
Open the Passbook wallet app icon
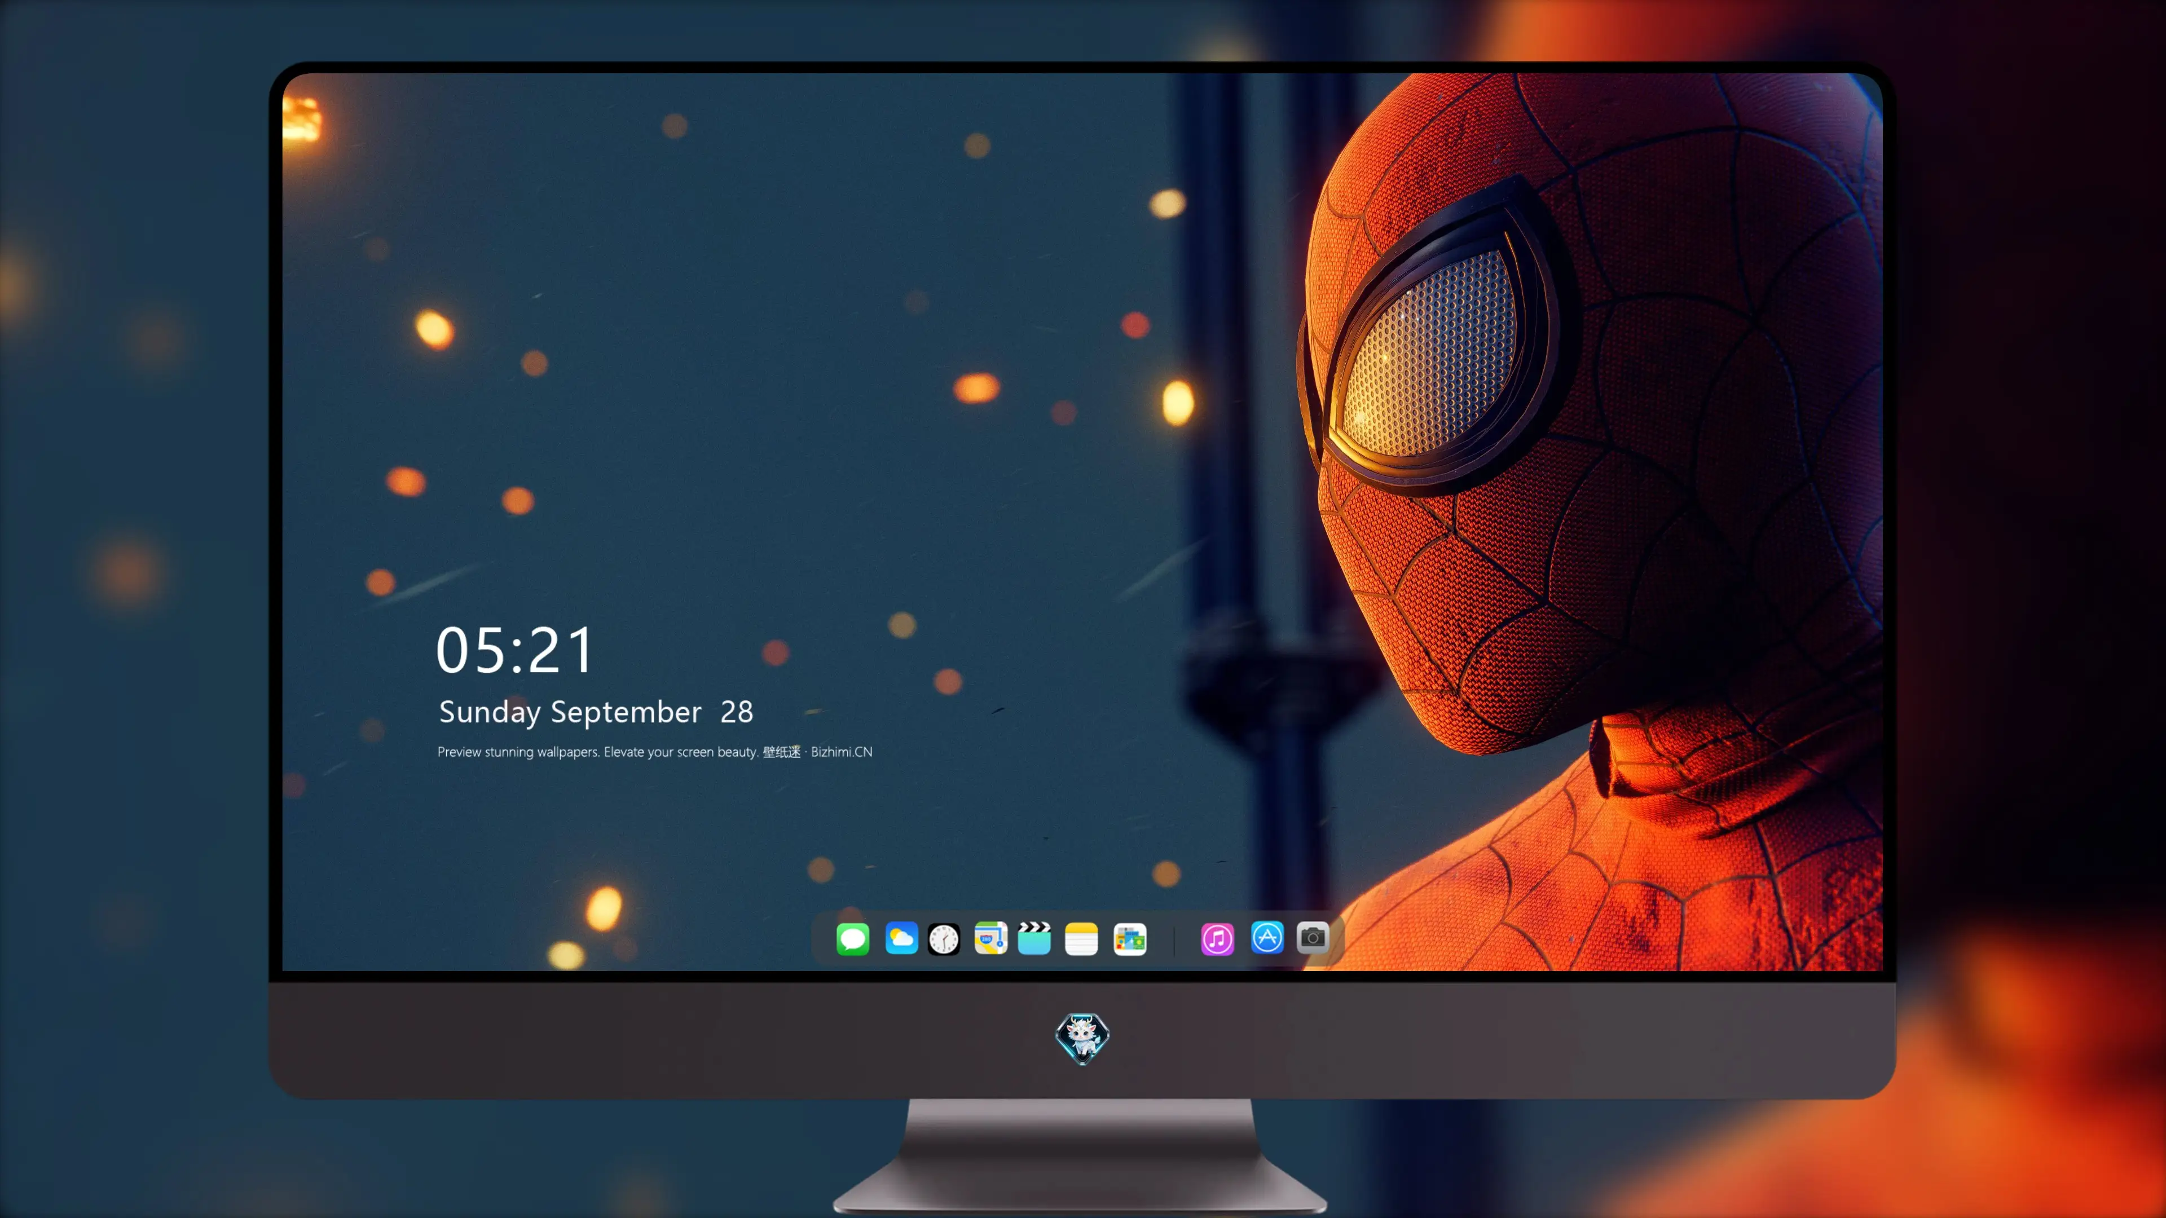1130,939
